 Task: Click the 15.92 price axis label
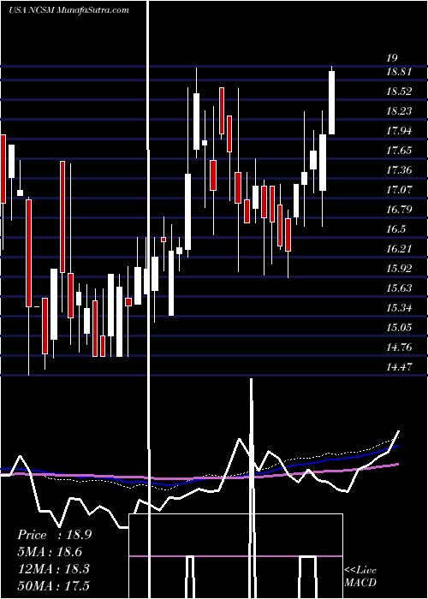399,268
